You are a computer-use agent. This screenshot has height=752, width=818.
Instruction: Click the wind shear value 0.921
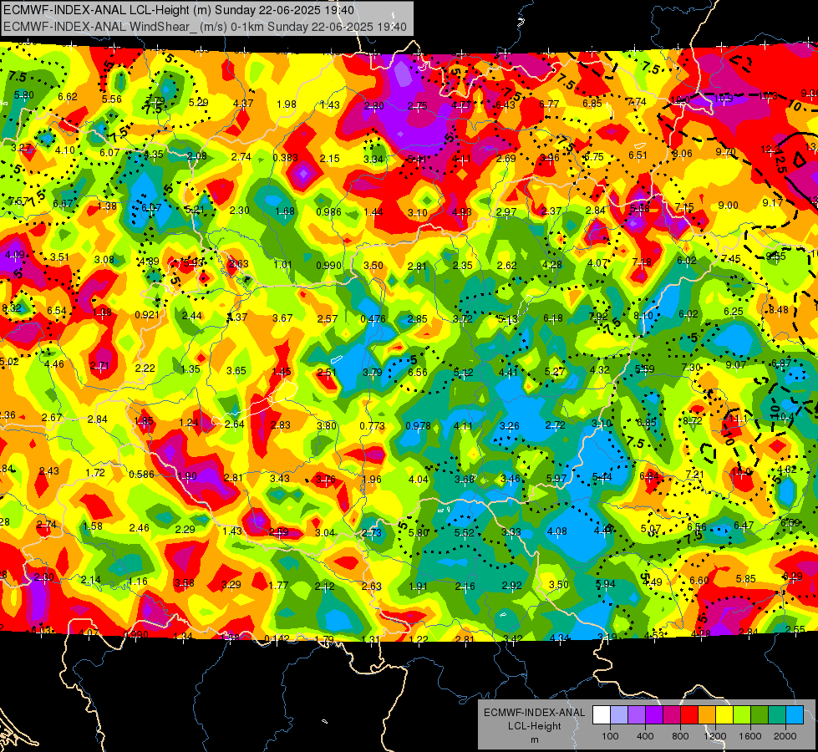146,315
